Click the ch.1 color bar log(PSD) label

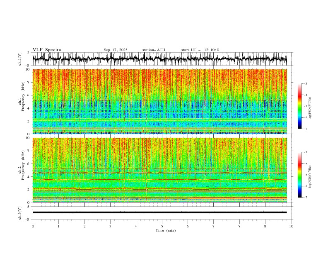point(310,108)
